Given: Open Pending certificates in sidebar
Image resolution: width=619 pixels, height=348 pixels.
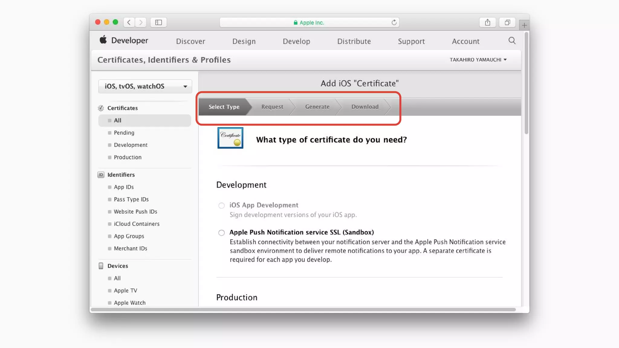Looking at the screenshot, I should coord(124,133).
